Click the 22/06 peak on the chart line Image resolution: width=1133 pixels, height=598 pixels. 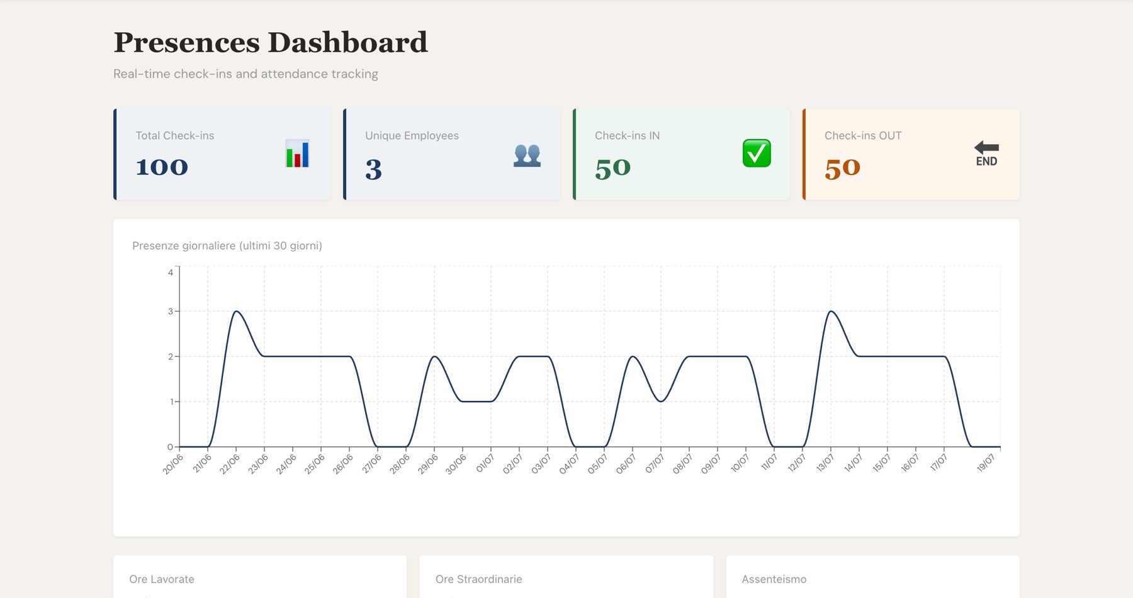tap(236, 311)
